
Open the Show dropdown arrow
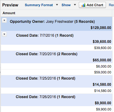tap(75, 5)
